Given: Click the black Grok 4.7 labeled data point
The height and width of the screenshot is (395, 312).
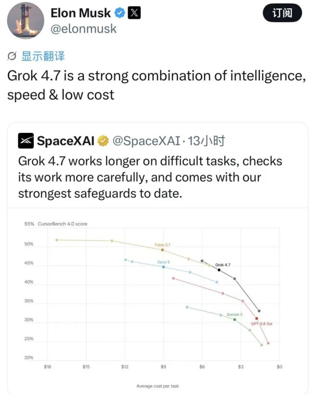Looking at the screenshot, I should pos(219,270).
